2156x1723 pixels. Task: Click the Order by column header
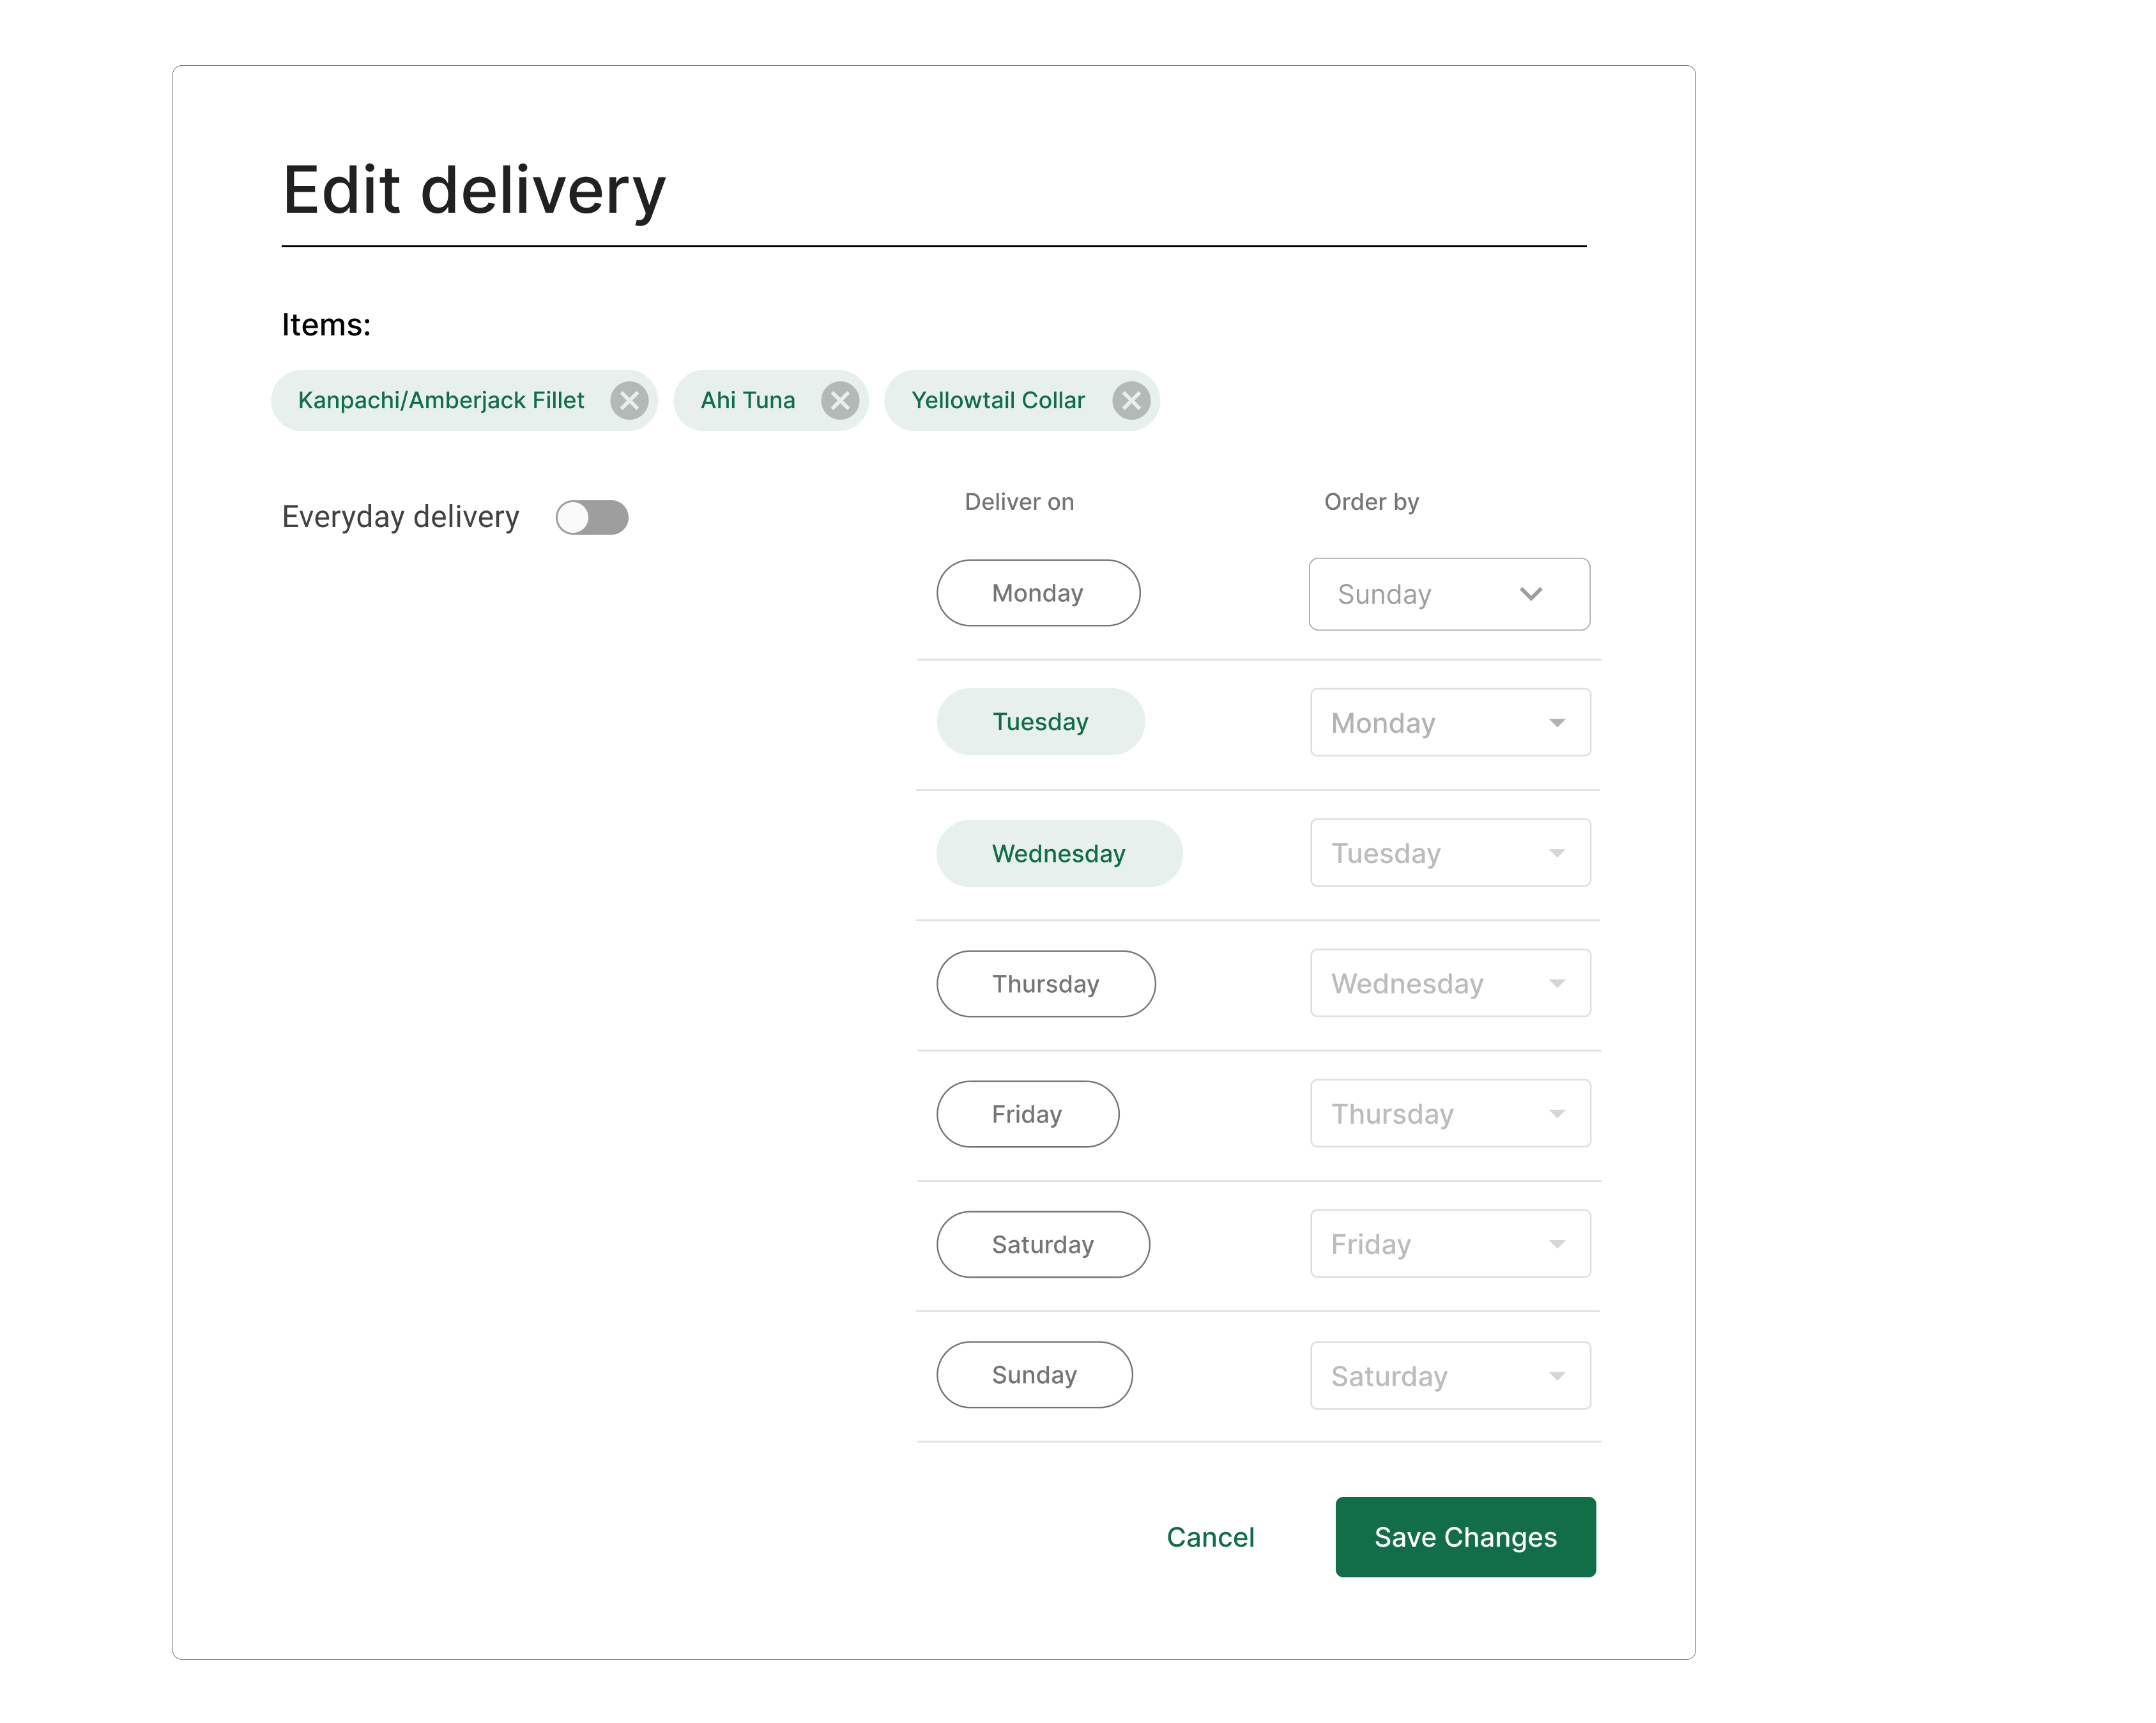coord(1371,502)
